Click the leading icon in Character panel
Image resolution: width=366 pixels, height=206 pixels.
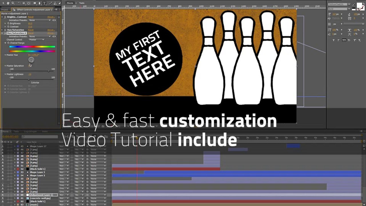pos(349,15)
